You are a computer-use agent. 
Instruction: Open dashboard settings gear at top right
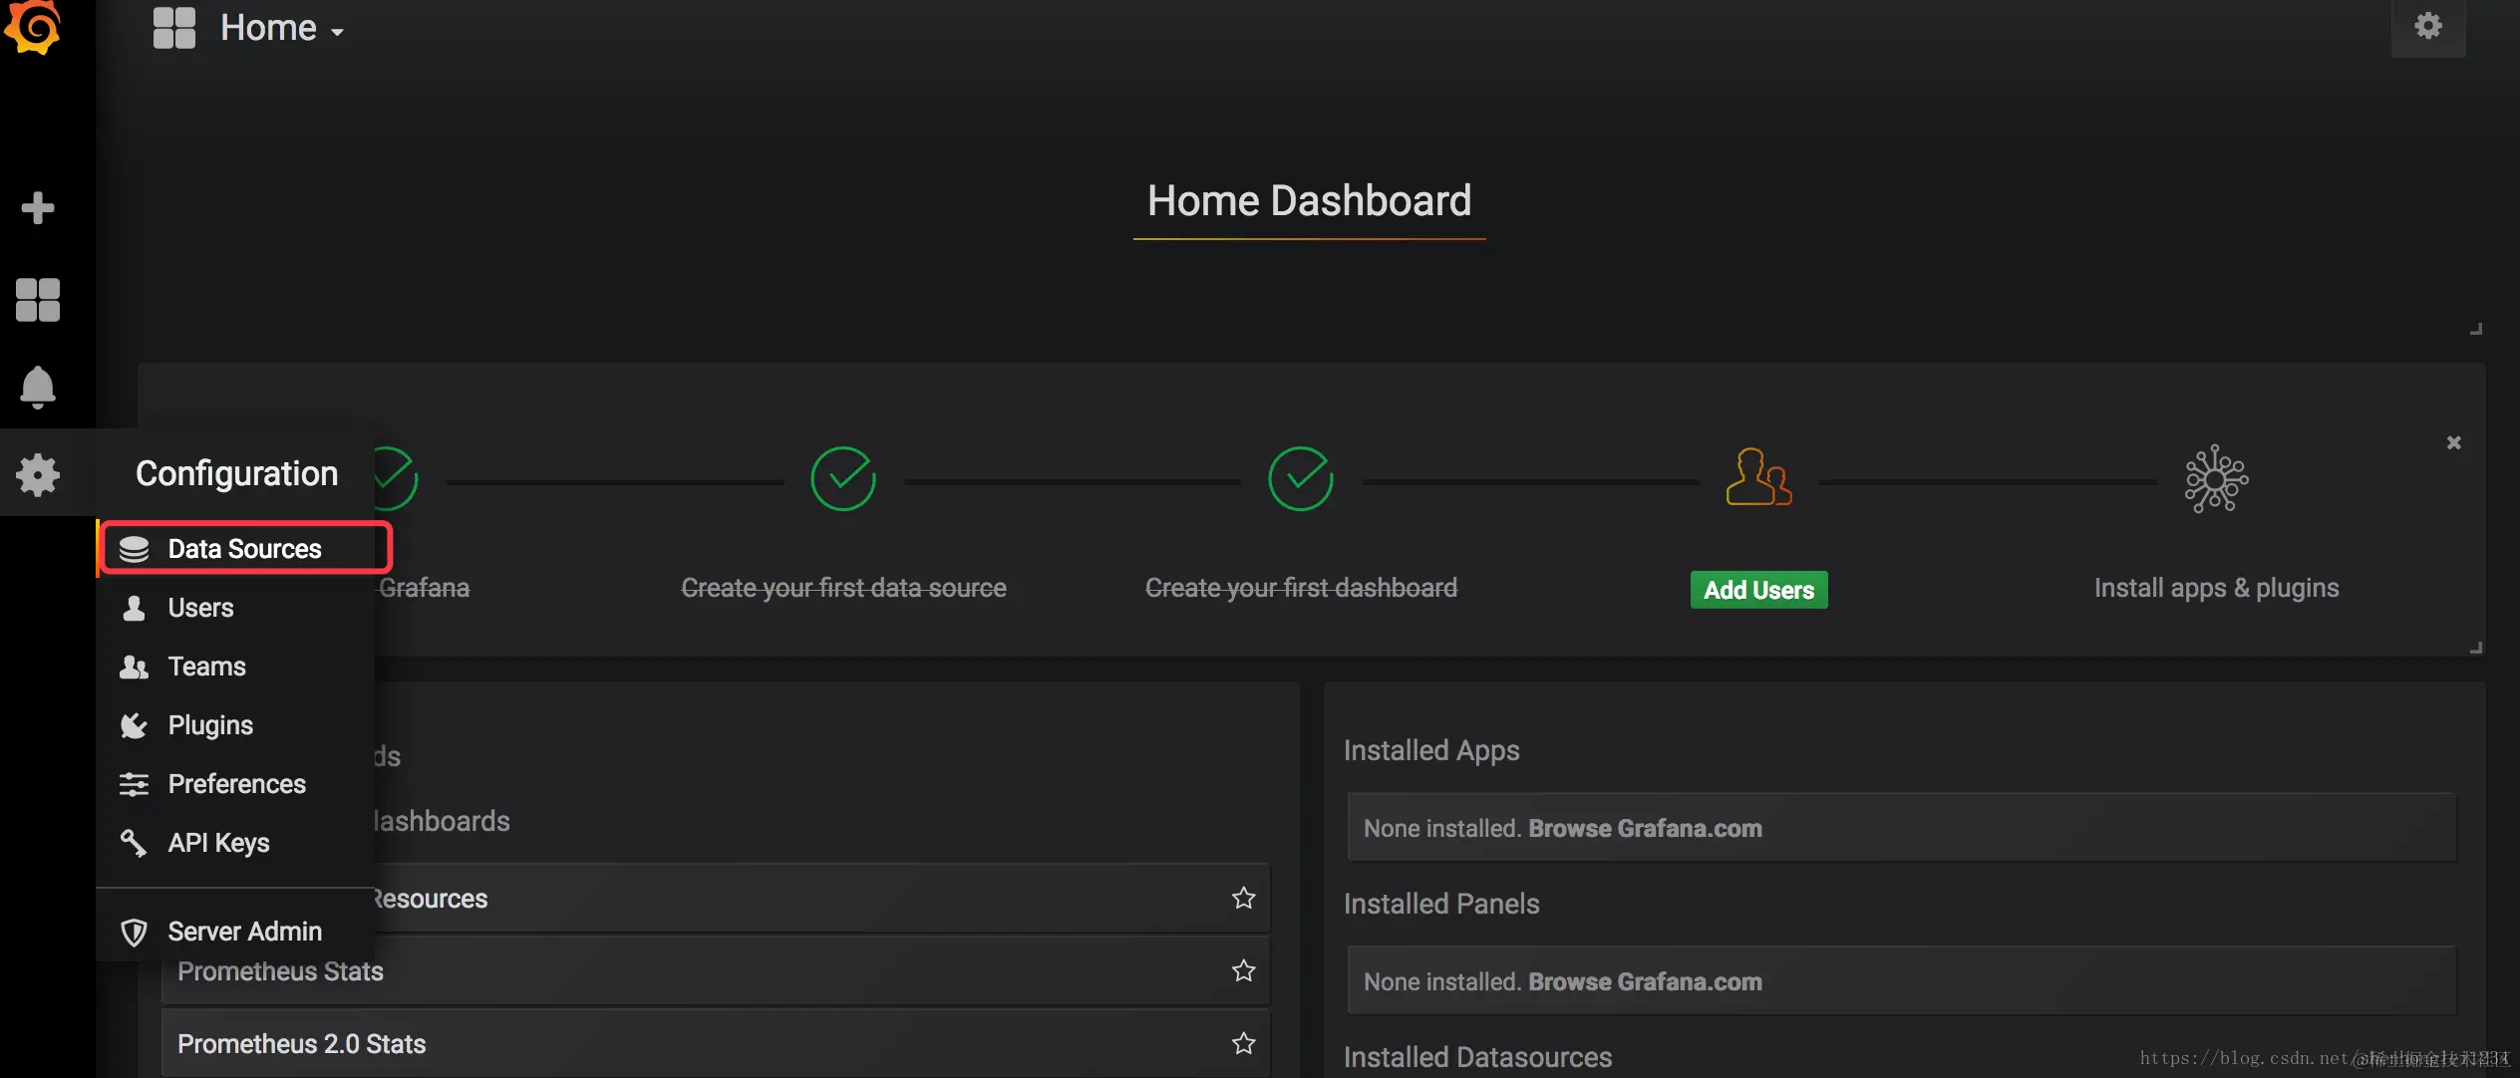pos(2427,27)
